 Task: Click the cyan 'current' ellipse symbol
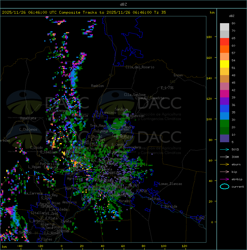click(224, 186)
